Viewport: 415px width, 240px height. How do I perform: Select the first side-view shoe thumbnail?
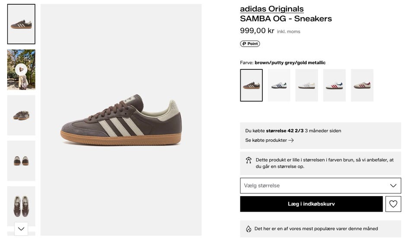pos(21,24)
